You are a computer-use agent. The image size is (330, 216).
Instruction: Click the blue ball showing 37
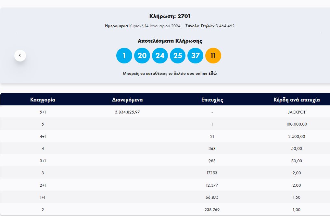(195, 56)
